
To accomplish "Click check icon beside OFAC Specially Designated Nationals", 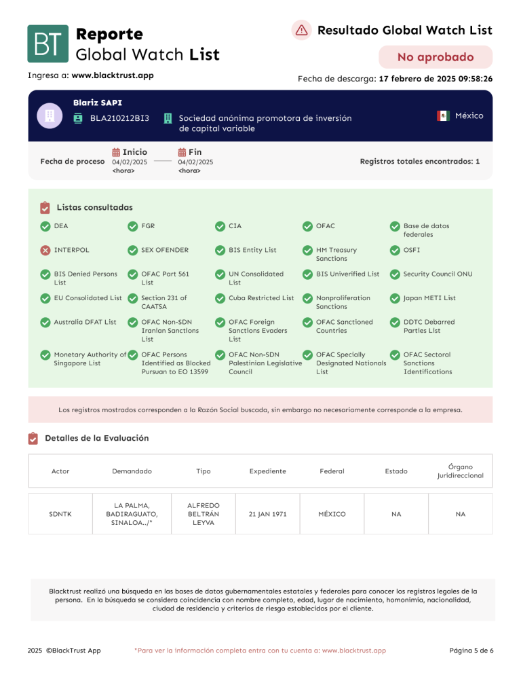I will pos(307,356).
